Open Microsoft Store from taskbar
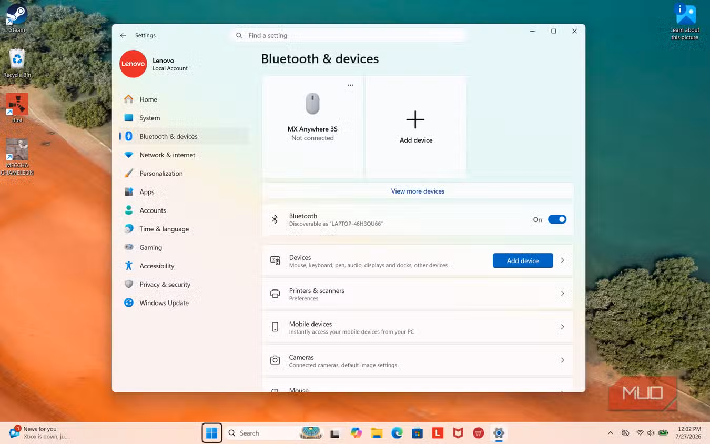This screenshot has height=444, width=710. (418, 433)
